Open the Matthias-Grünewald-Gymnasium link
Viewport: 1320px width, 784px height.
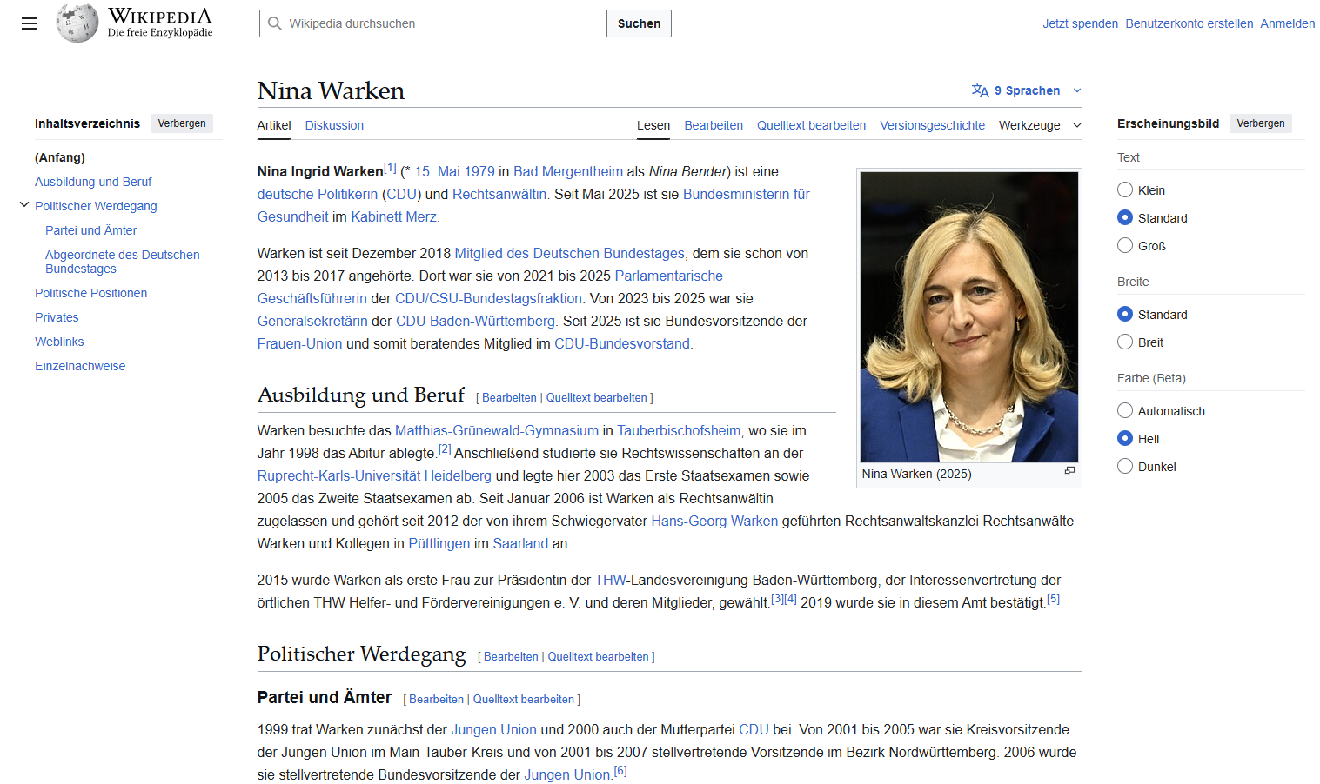click(x=497, y=430)
